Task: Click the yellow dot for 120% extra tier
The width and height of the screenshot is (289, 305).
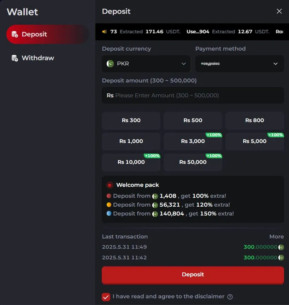Action: [109, 205]
